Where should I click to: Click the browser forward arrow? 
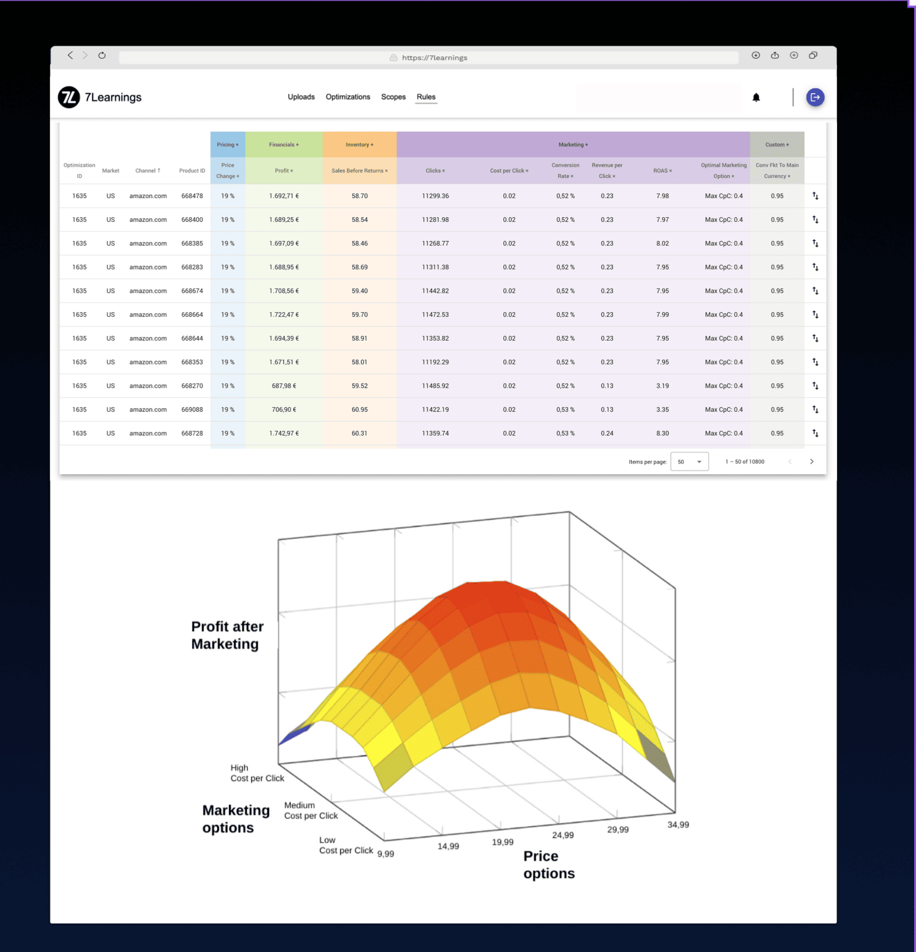85,55
